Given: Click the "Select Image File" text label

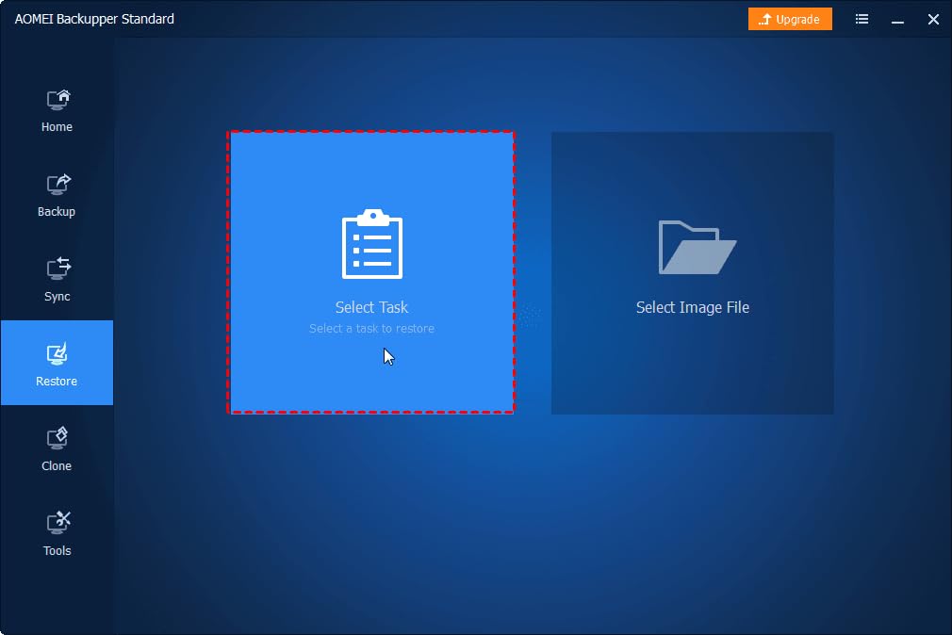Looking at the screenshot, I should point(692,307).
